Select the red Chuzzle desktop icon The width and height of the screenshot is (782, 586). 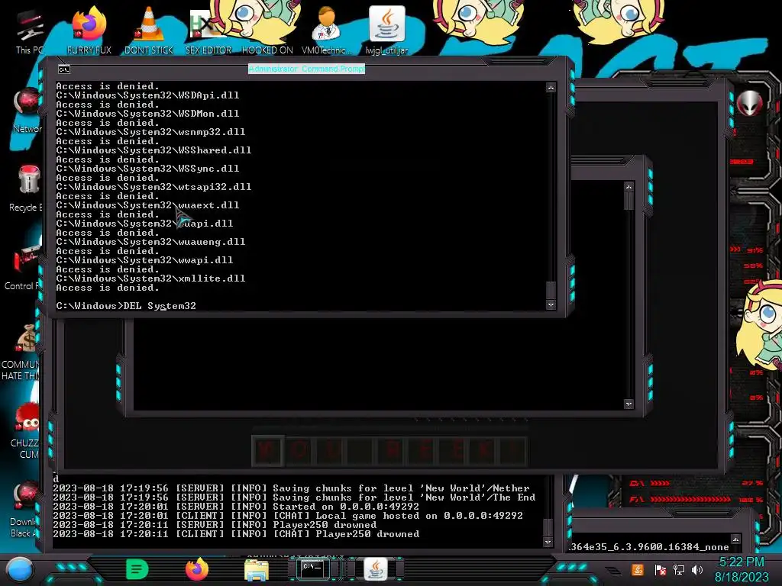[x=26, y=430]
